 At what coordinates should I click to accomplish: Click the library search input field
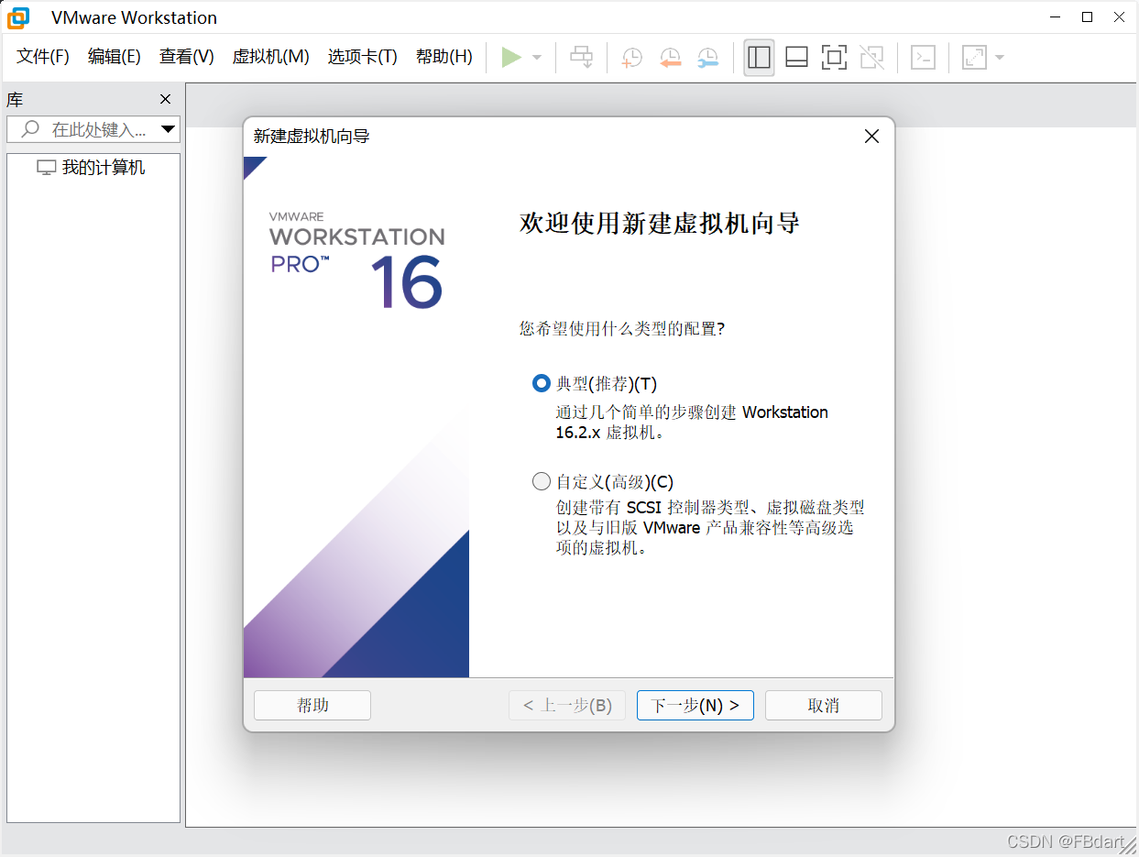tap(93, 129)
